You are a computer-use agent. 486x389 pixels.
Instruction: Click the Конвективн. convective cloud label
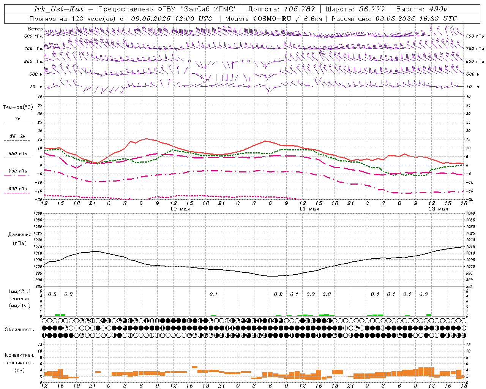pyautogui.click(x=20, y=355)
